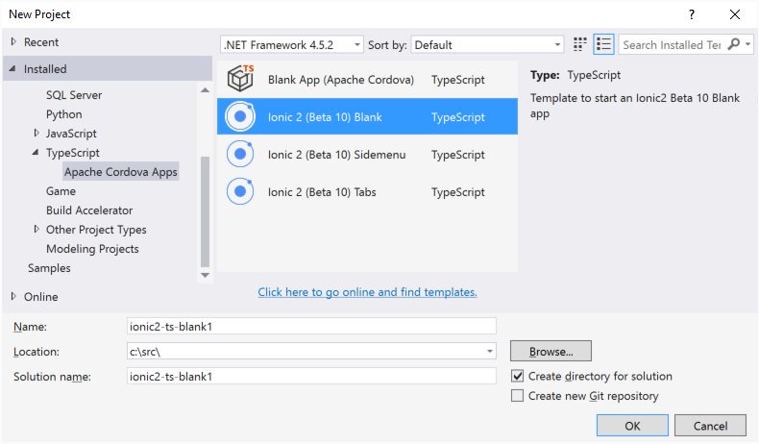Select Build Accelerator tree item

tap(89, 210)
